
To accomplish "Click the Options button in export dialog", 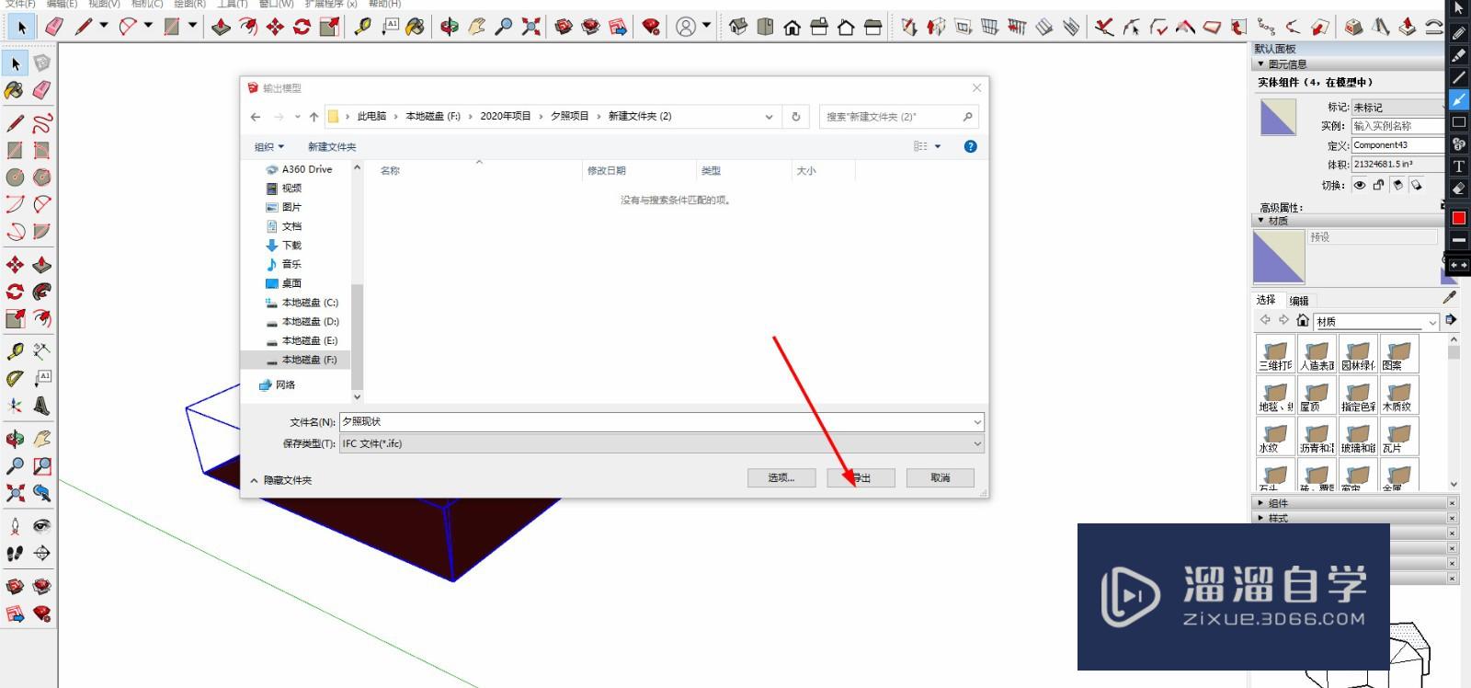I will point(781,478).
